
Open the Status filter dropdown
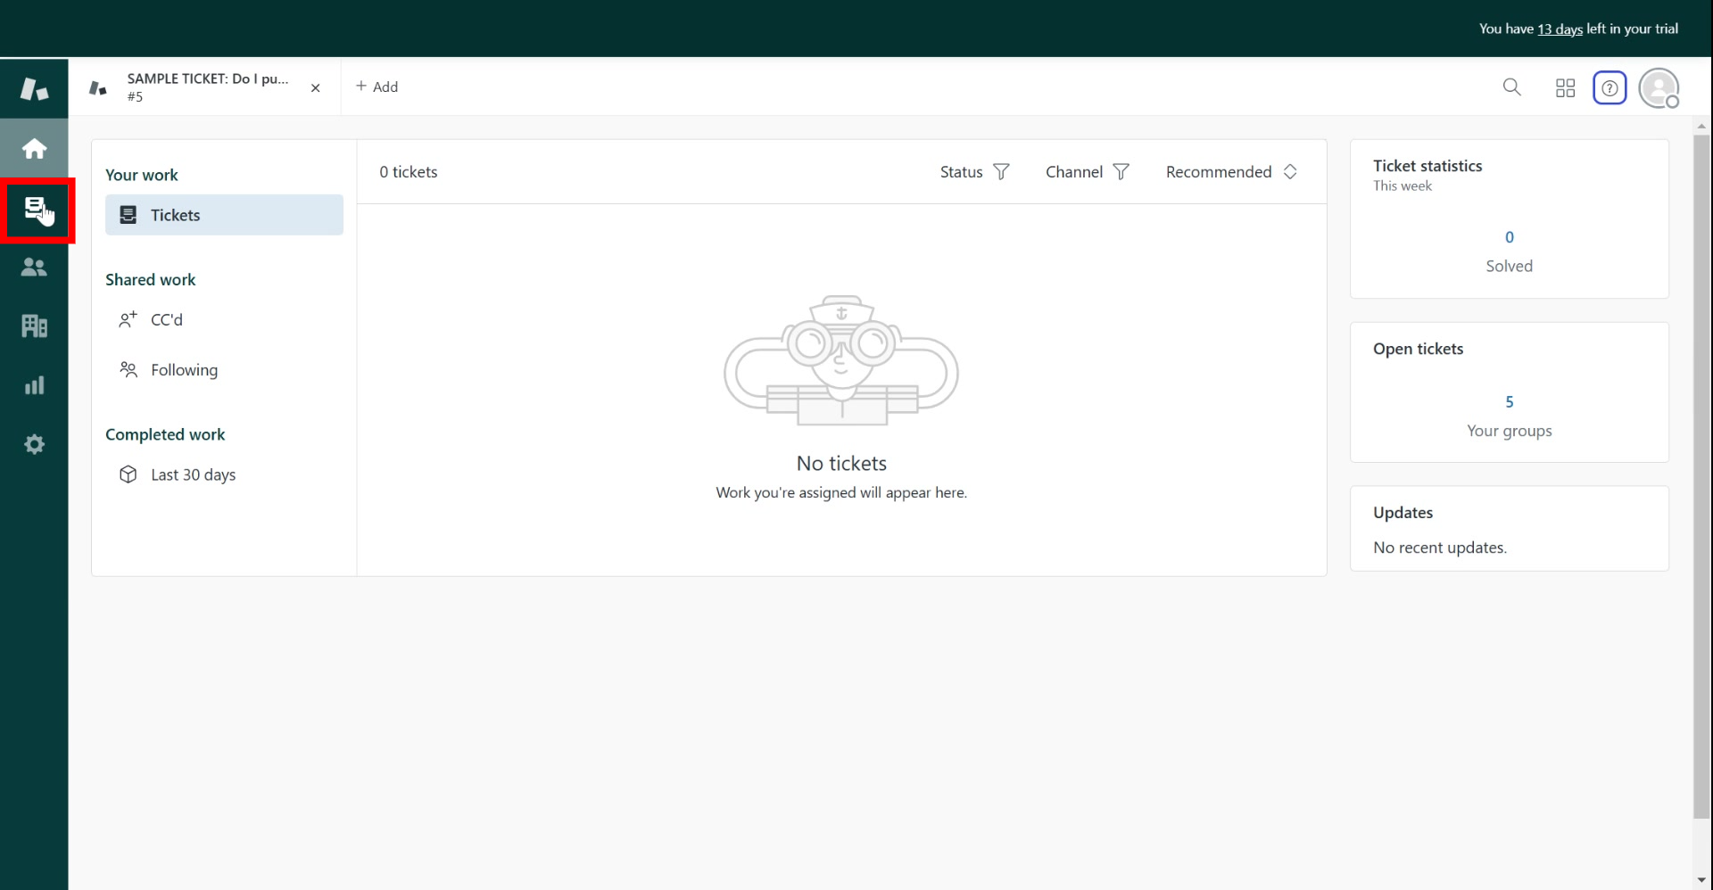[x=974, y=172]
